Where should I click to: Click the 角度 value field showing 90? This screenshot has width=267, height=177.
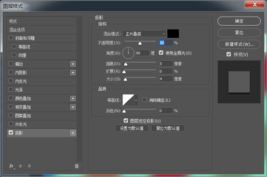(x=143, y=53)
